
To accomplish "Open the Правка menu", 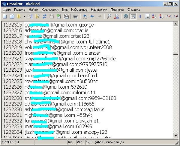I will coord(19,10).
